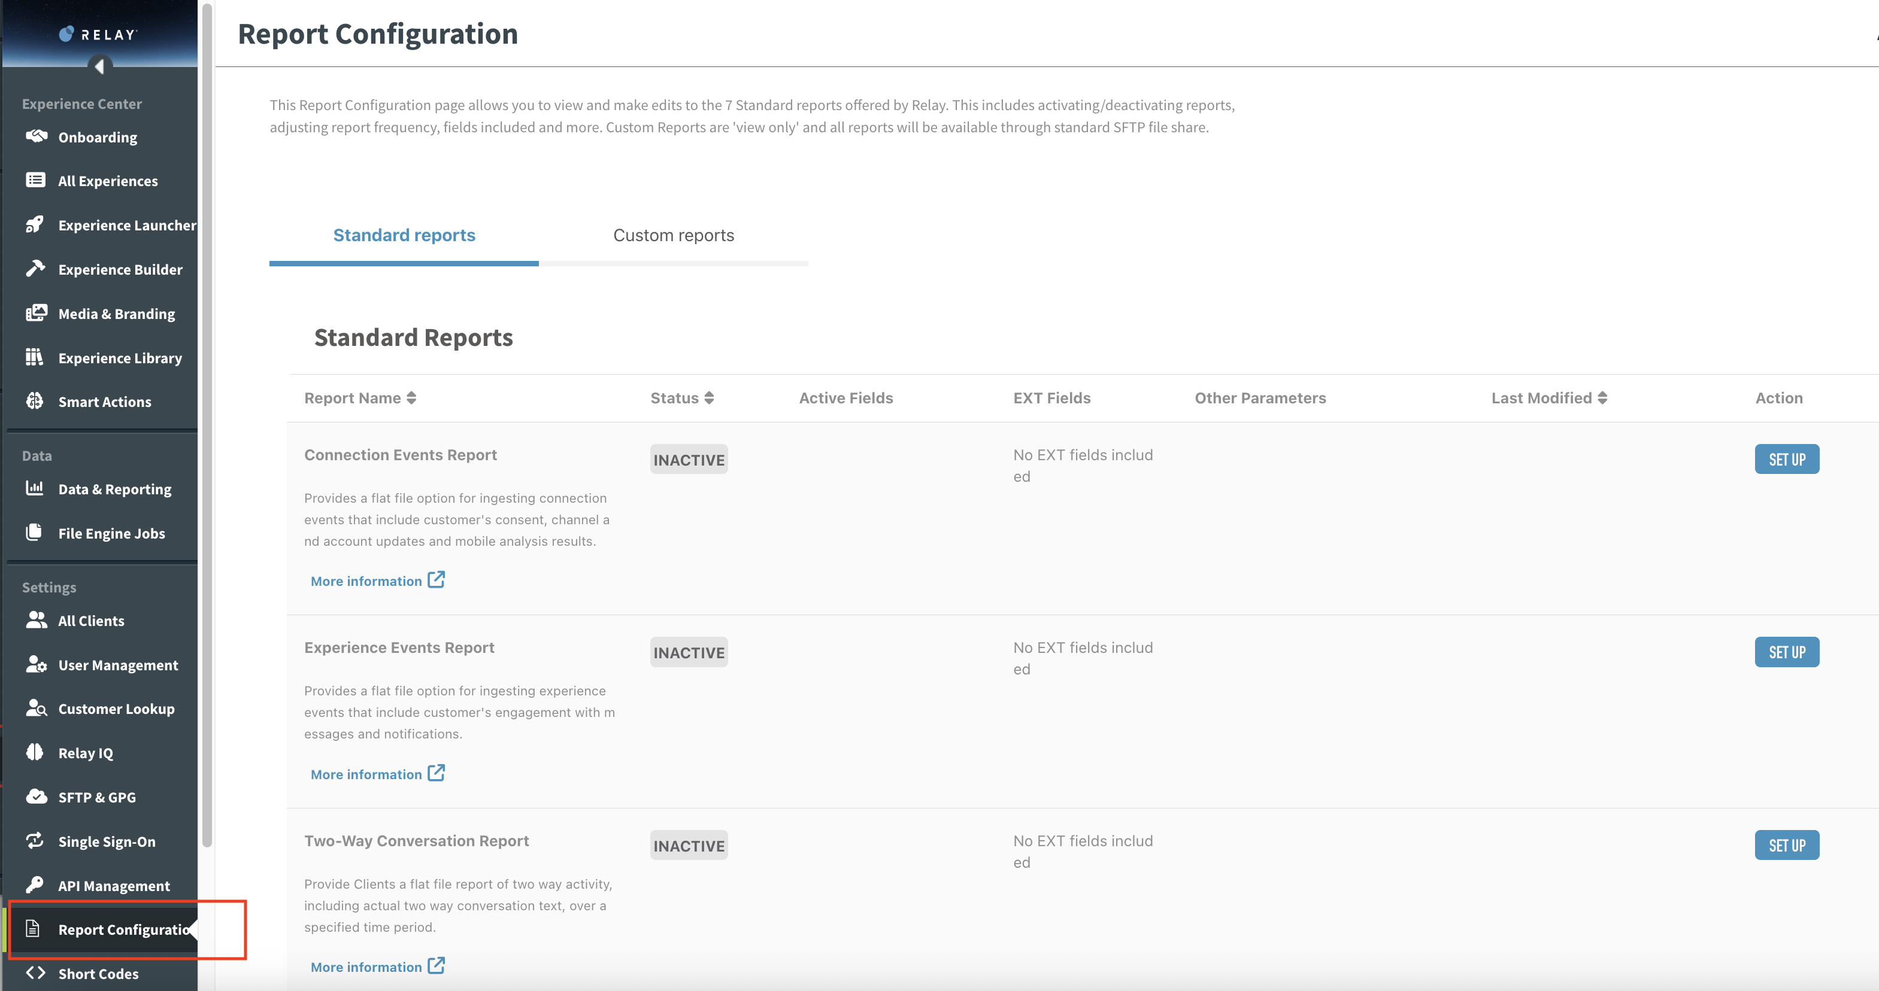This screenshot has width=1879, height=991.
Task: Open Experience Launcher rocket icon
Action: [x=35, y=224]
